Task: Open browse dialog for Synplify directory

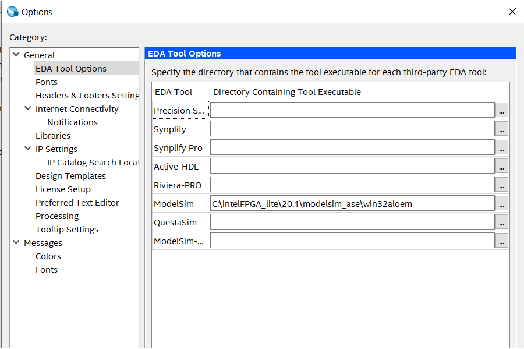Action: click(501, 129)
